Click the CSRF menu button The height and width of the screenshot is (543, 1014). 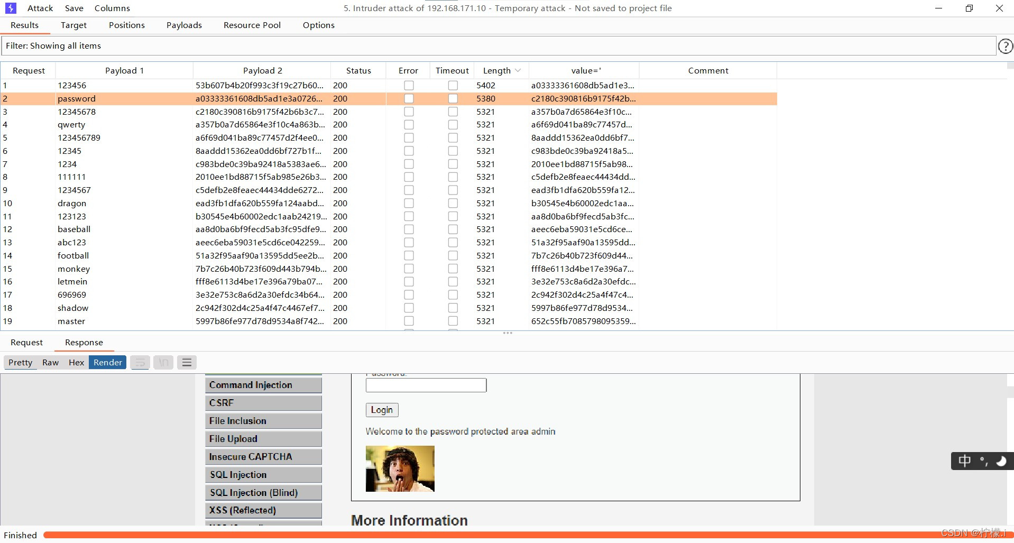(x=263, y=403)
